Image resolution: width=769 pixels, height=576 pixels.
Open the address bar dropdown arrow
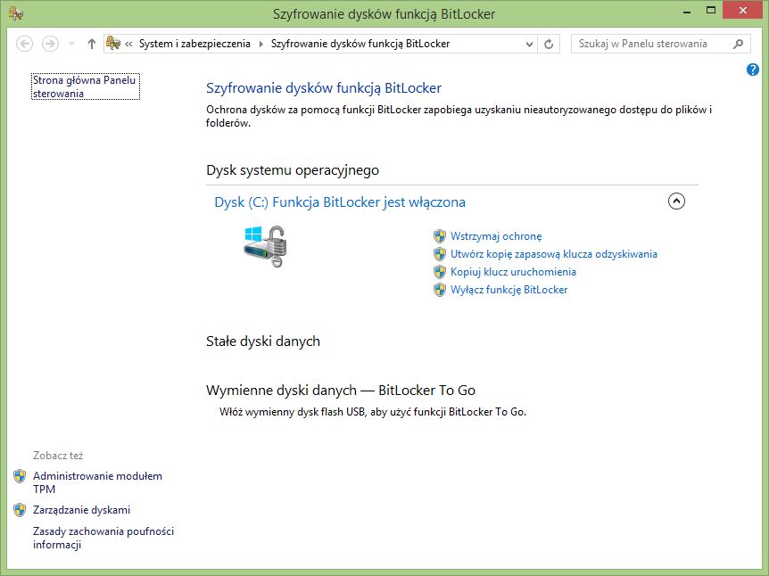coord(528,43)
